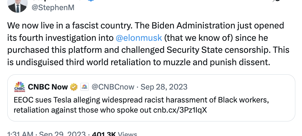This screenshot has width=302, height=136.
Task: Click the gold verified checkmark next to CNBC Now
Action: 74,87
